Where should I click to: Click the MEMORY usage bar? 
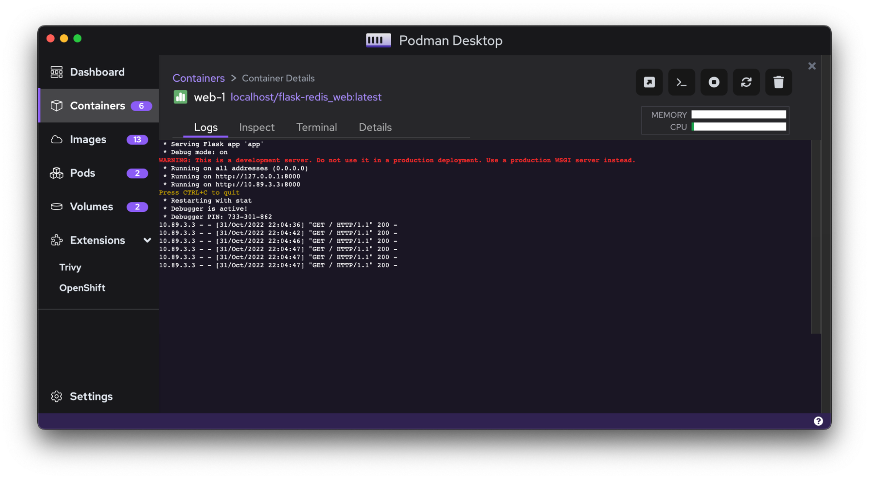[739, 115]
